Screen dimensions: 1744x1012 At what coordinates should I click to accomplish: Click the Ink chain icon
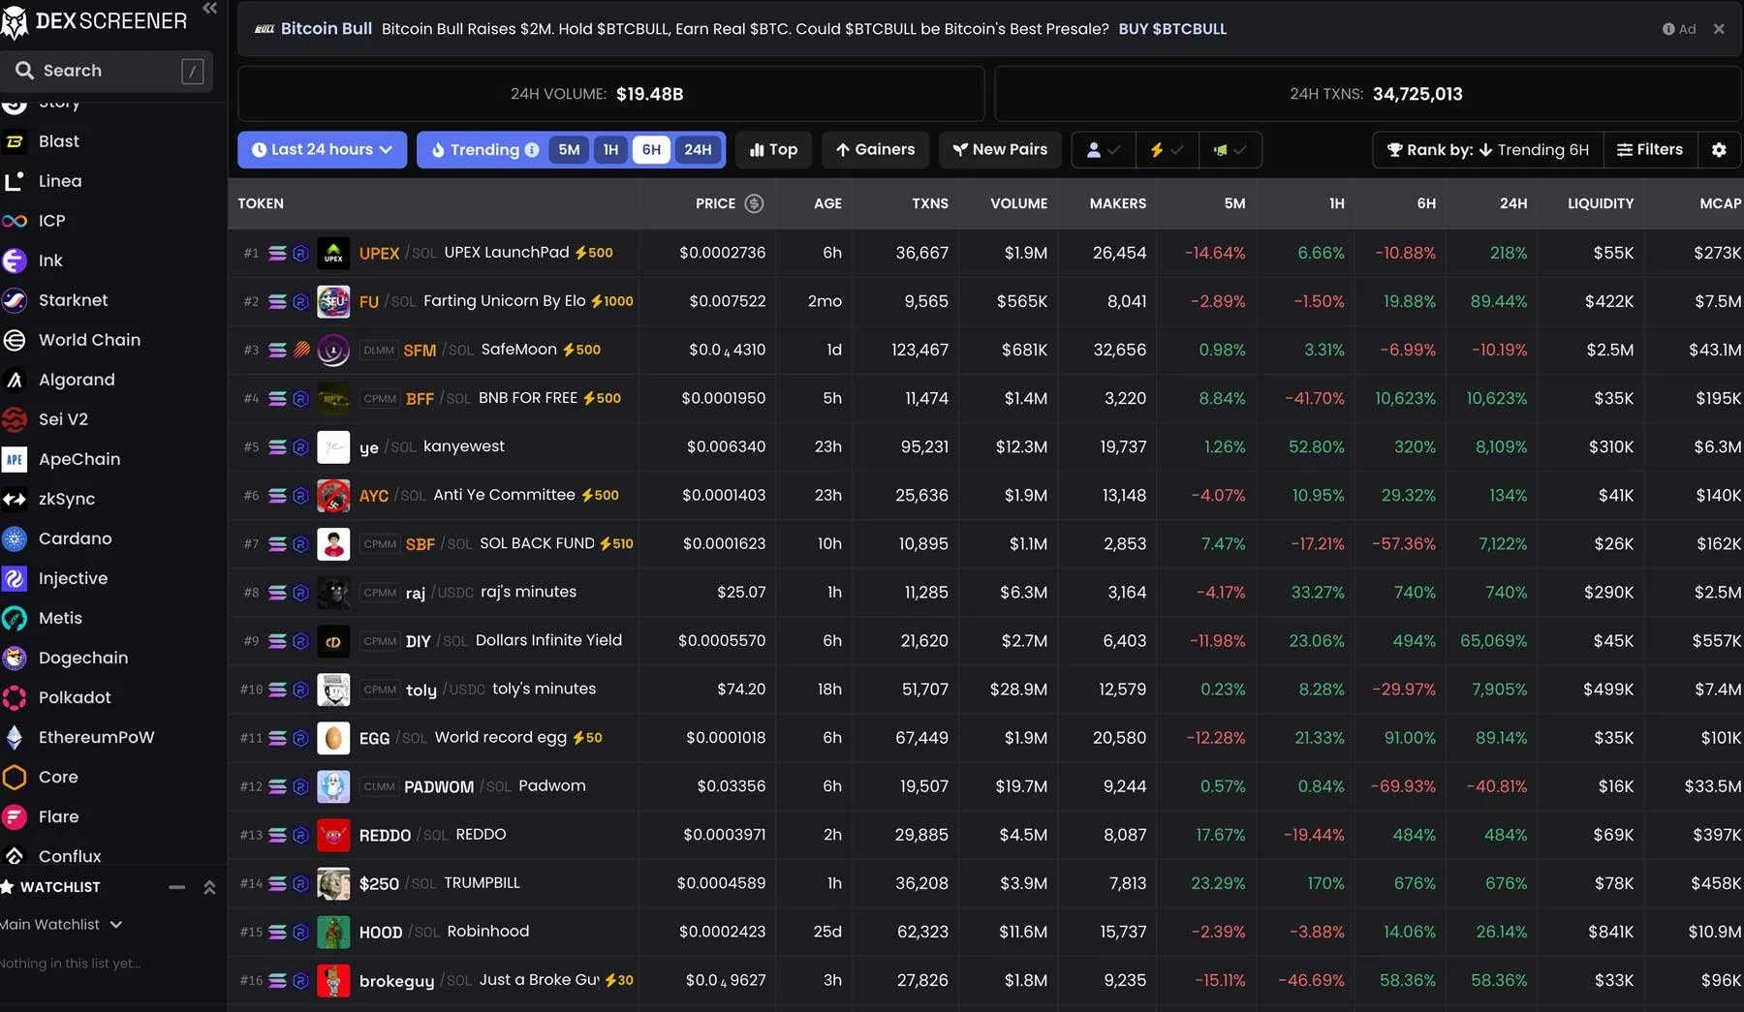point(15,261)
